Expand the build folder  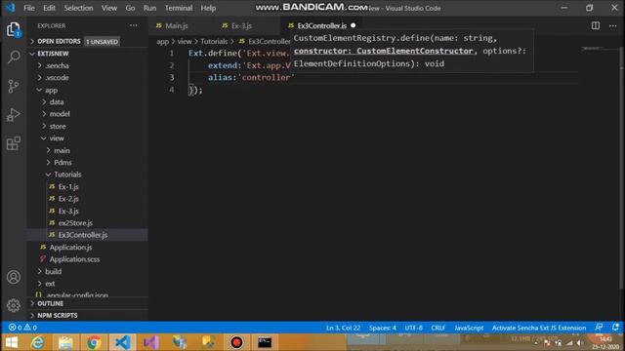point(53,271)
